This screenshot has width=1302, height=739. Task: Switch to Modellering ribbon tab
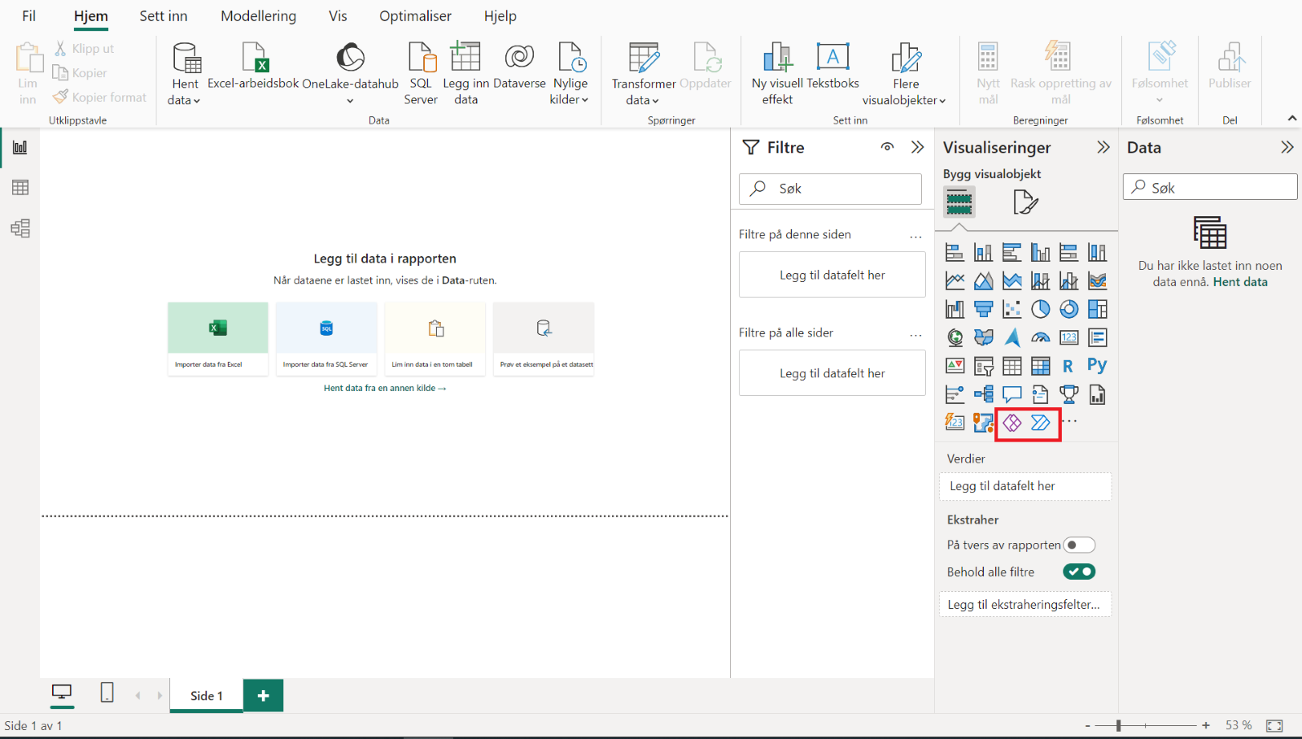259,16
